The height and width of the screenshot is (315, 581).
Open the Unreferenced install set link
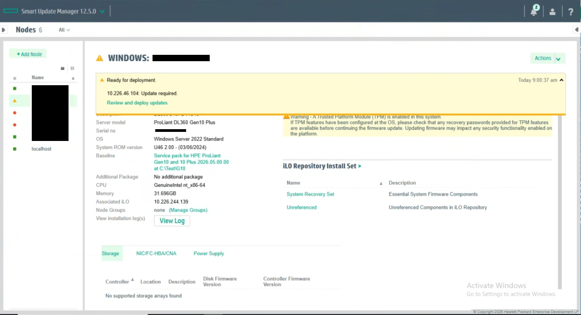(x=301, y=207)
